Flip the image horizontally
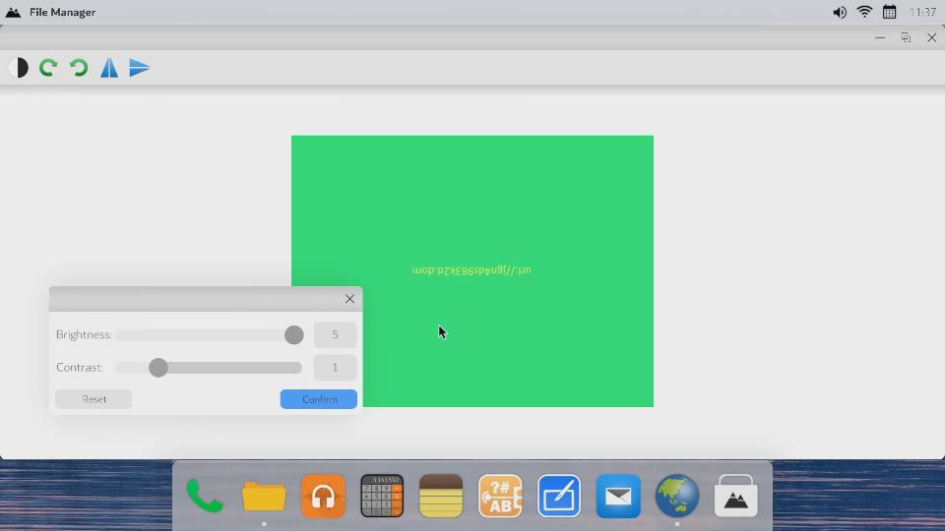945x531 pixels. point(109,68)
